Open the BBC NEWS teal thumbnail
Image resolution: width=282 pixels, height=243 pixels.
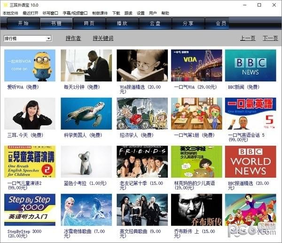coord(251,65)
